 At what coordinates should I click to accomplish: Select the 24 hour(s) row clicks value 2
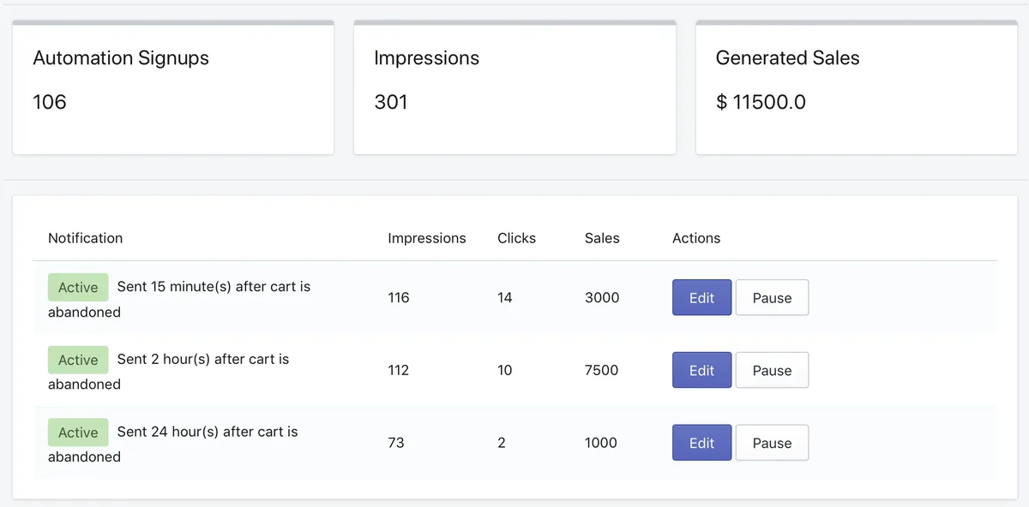click(502, 443)
